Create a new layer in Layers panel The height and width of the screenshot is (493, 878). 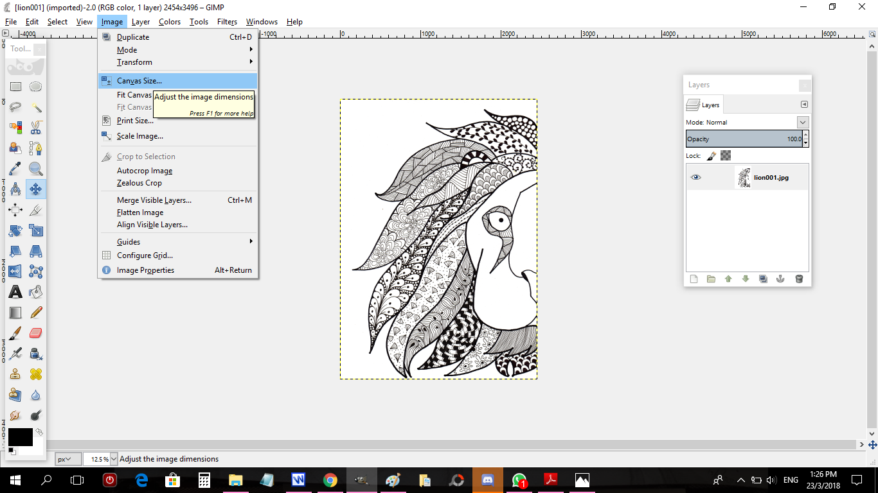coord(694,279)
